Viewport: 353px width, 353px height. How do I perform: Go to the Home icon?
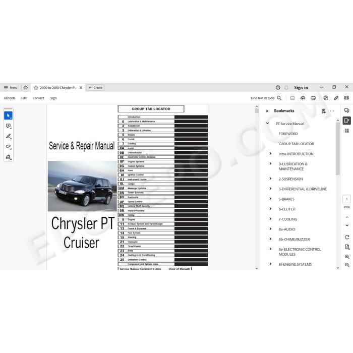(26, 88)
